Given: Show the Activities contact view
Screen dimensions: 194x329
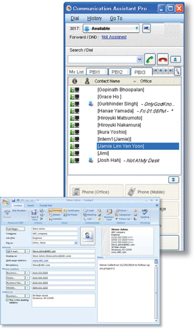Looking at the screenshot, I should (x=55, y=219).
